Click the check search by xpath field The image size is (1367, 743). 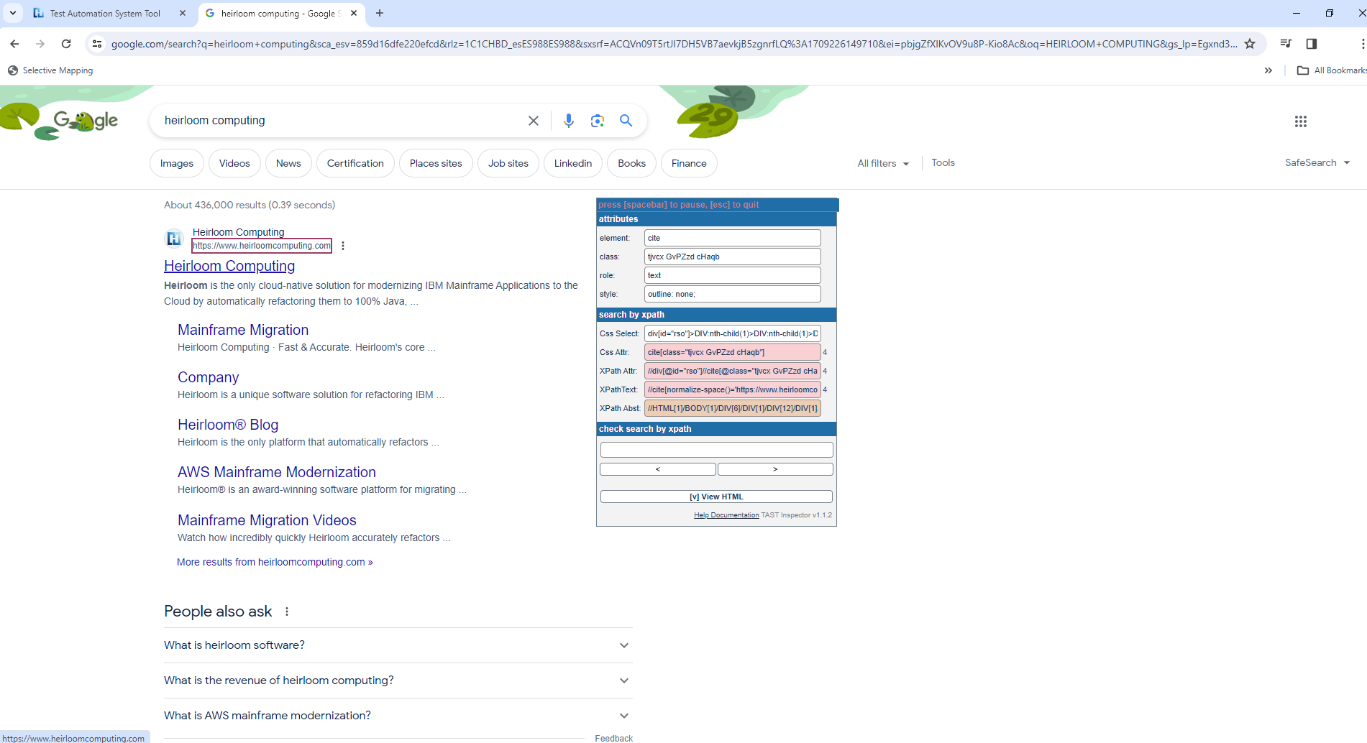tap(716, 450)
